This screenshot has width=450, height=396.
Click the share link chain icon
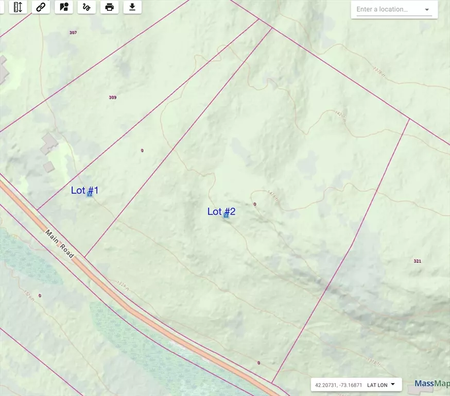41,7
